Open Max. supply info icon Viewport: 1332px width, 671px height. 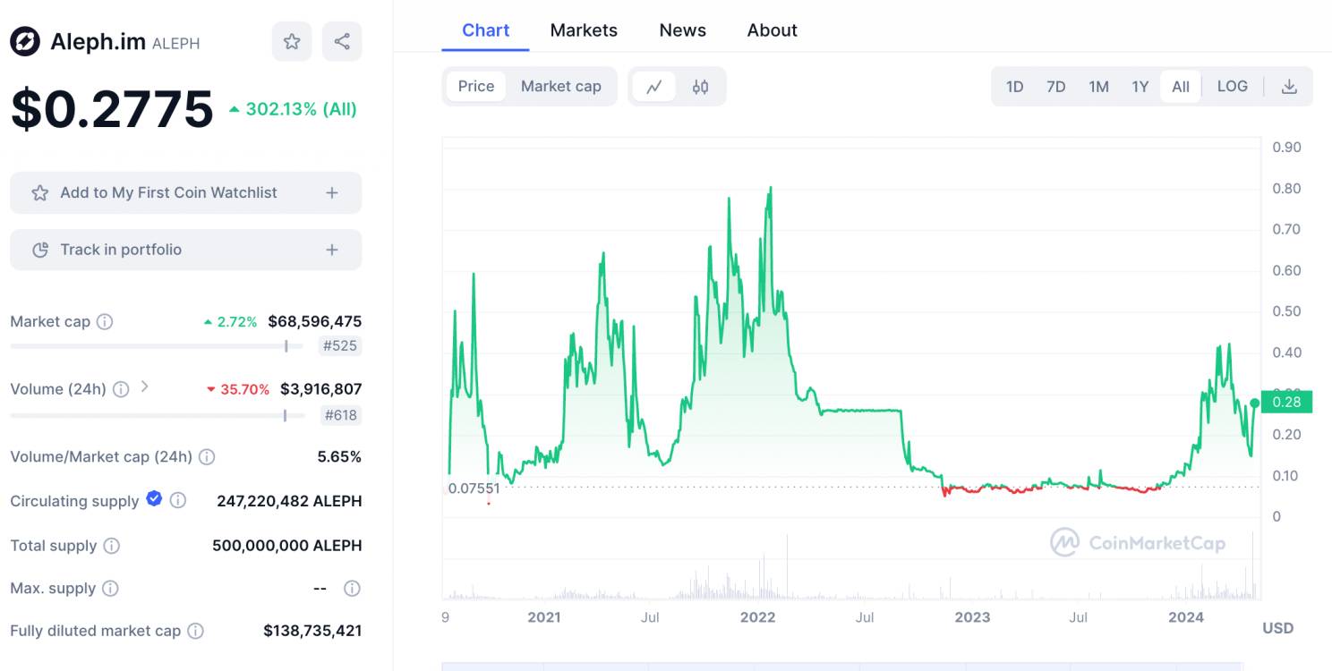(110, 589)
